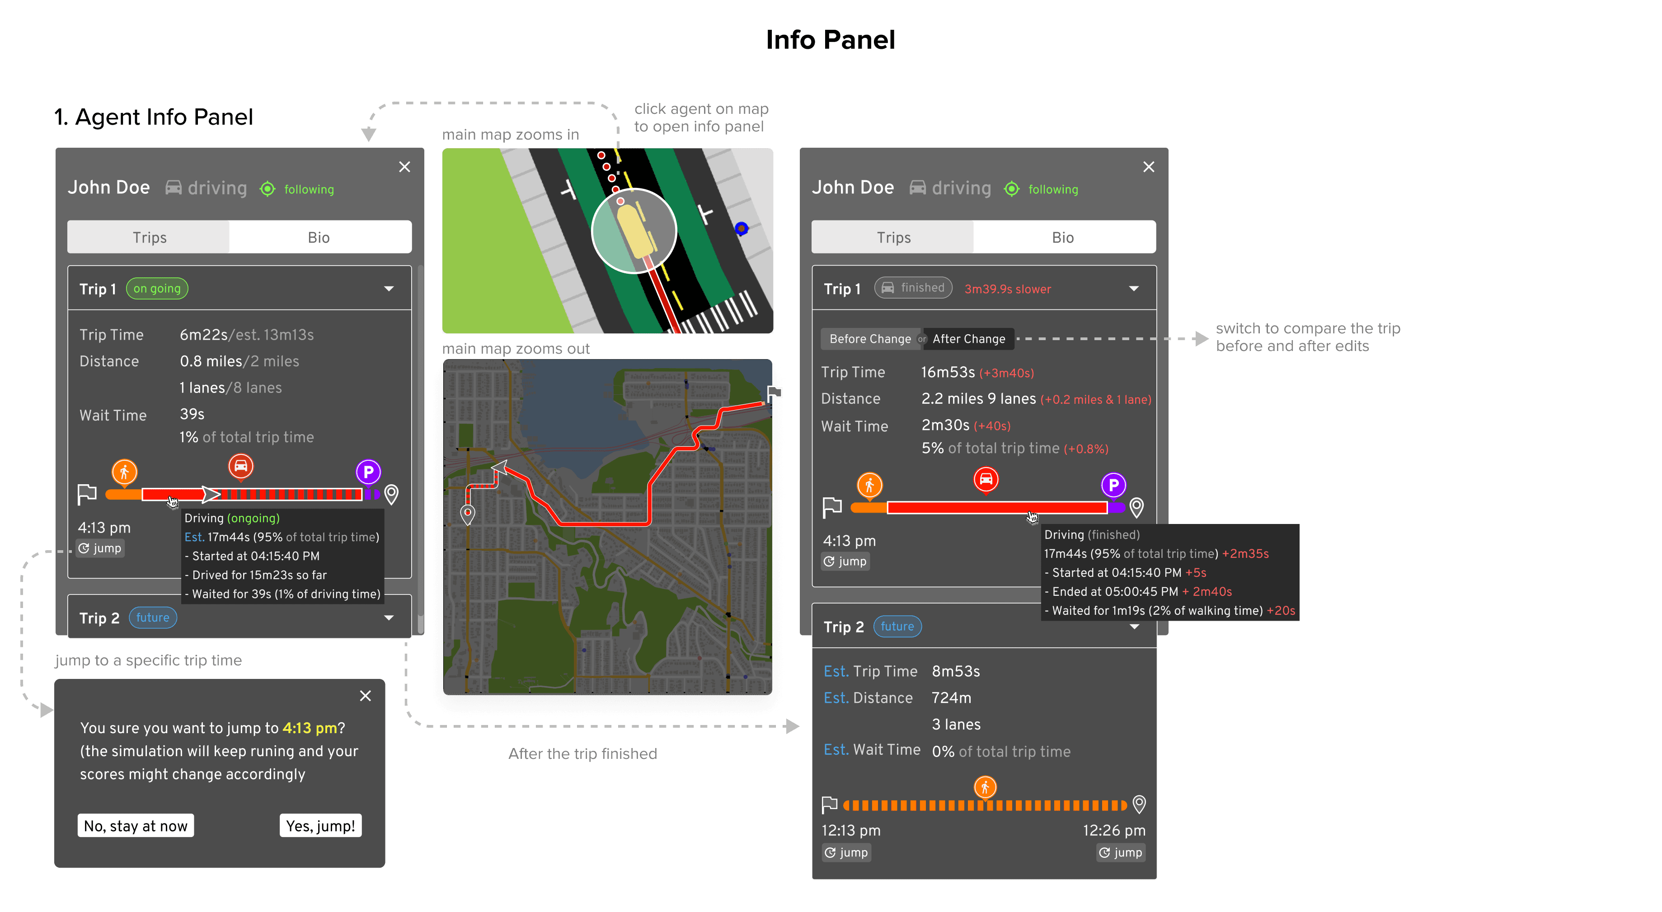Click No, stay at now button
Screen dimensions: 1662x912
(136, 826)
